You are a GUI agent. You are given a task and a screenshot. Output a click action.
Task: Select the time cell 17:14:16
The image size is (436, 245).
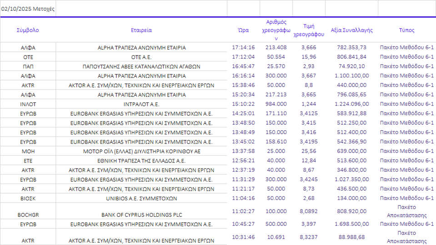point(243,47)
